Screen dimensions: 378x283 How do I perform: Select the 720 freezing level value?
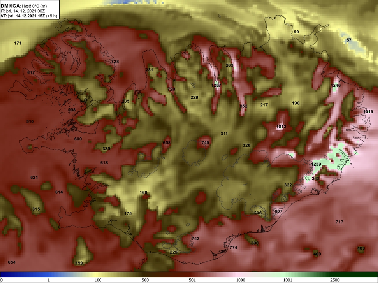point(171,89)
